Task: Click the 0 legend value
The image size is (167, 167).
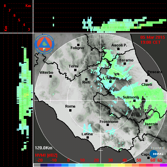Action: [68, 160]
